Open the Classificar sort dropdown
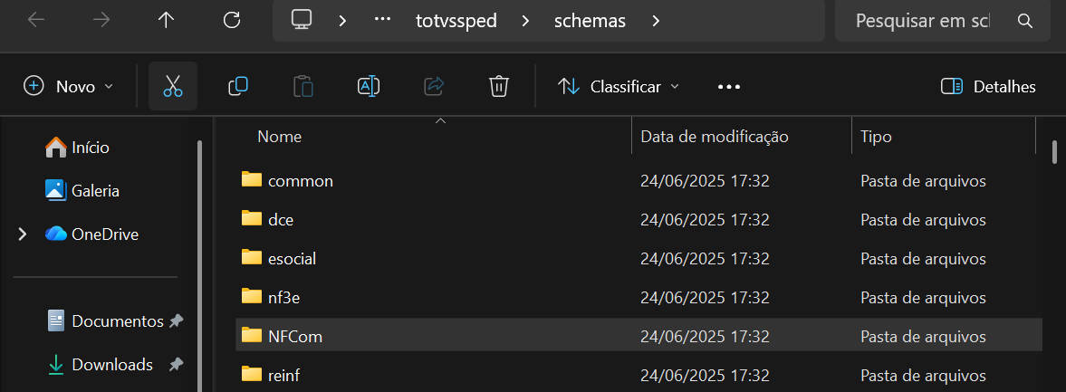 [x=619, y=87]
